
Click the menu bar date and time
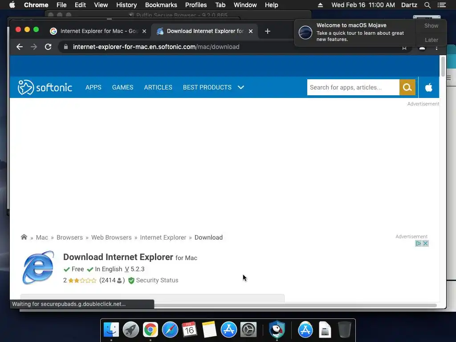[363, 5]
